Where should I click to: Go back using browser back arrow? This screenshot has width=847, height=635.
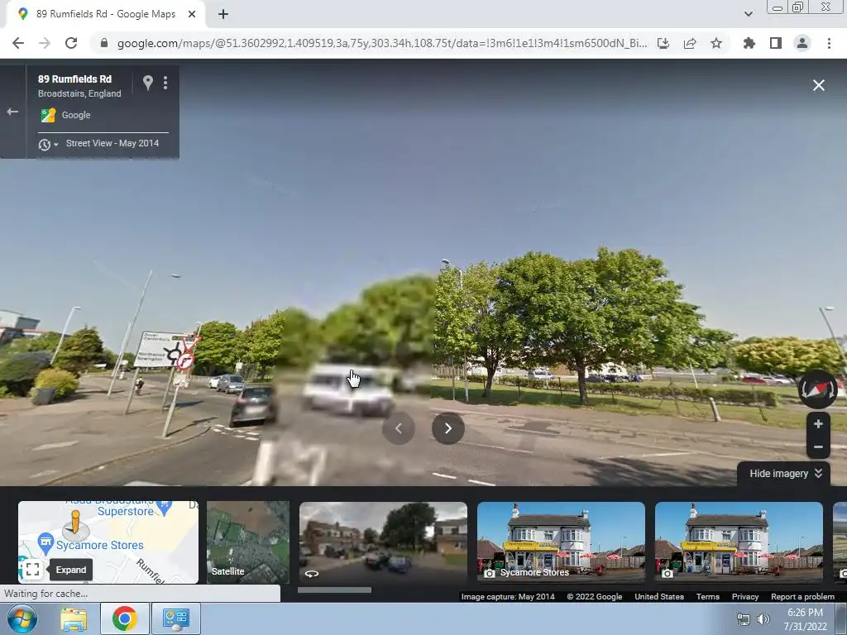pyautogui.click(x=18, y=43)
